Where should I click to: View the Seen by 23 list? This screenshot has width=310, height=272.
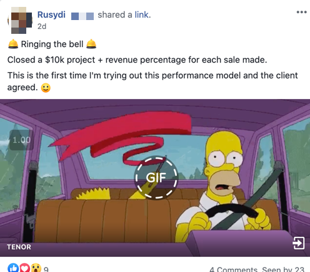[x=283, y=269]
